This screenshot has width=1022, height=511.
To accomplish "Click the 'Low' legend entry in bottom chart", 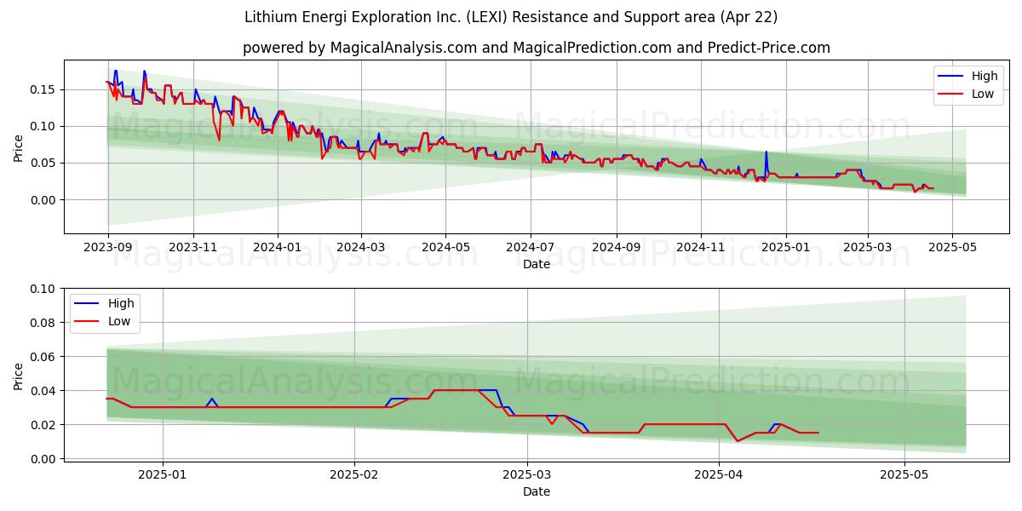I will (x=105, y=321).
